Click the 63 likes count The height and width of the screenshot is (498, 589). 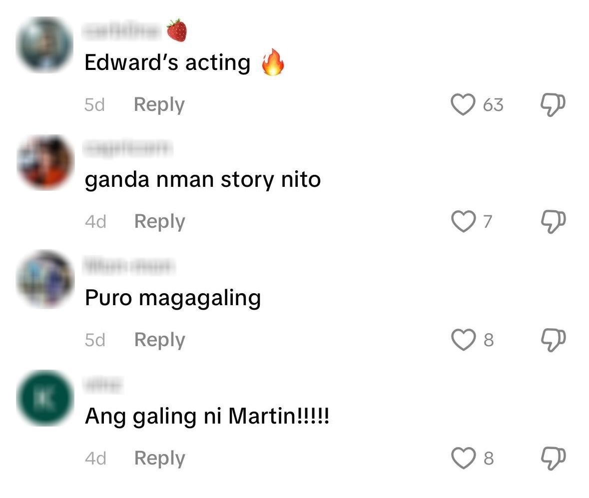(x=493, y=105)
